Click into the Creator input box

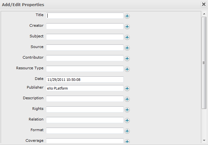click(85, 26)
